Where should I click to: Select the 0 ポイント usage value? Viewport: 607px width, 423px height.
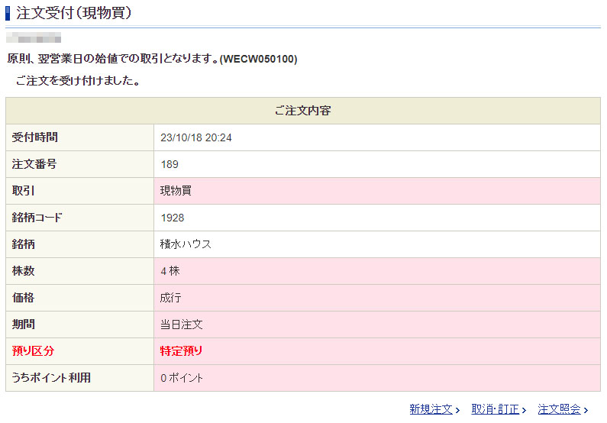[182, 378]
